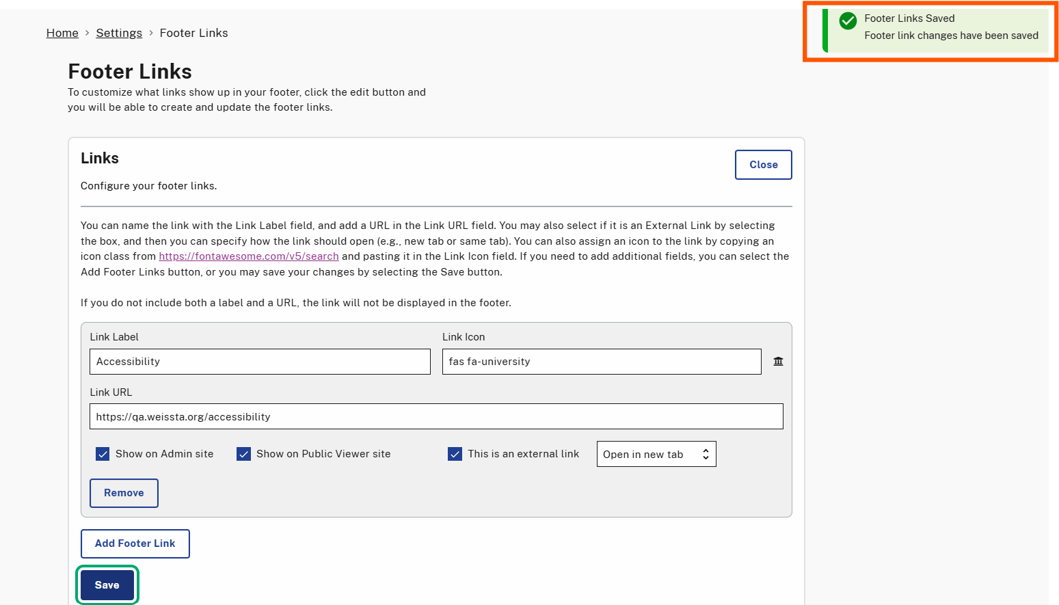This screenshot has height=605, width=1059.
Task: Click the Links section heading
Action: (99, 158)
